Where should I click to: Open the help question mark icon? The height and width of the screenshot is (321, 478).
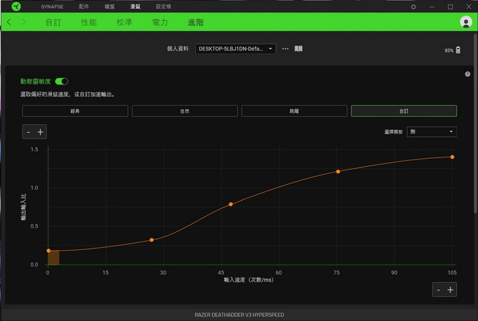point(467,74)
